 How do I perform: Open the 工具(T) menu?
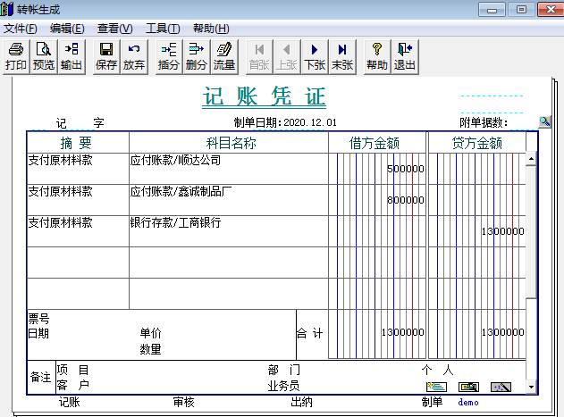[x=162, y=29]
